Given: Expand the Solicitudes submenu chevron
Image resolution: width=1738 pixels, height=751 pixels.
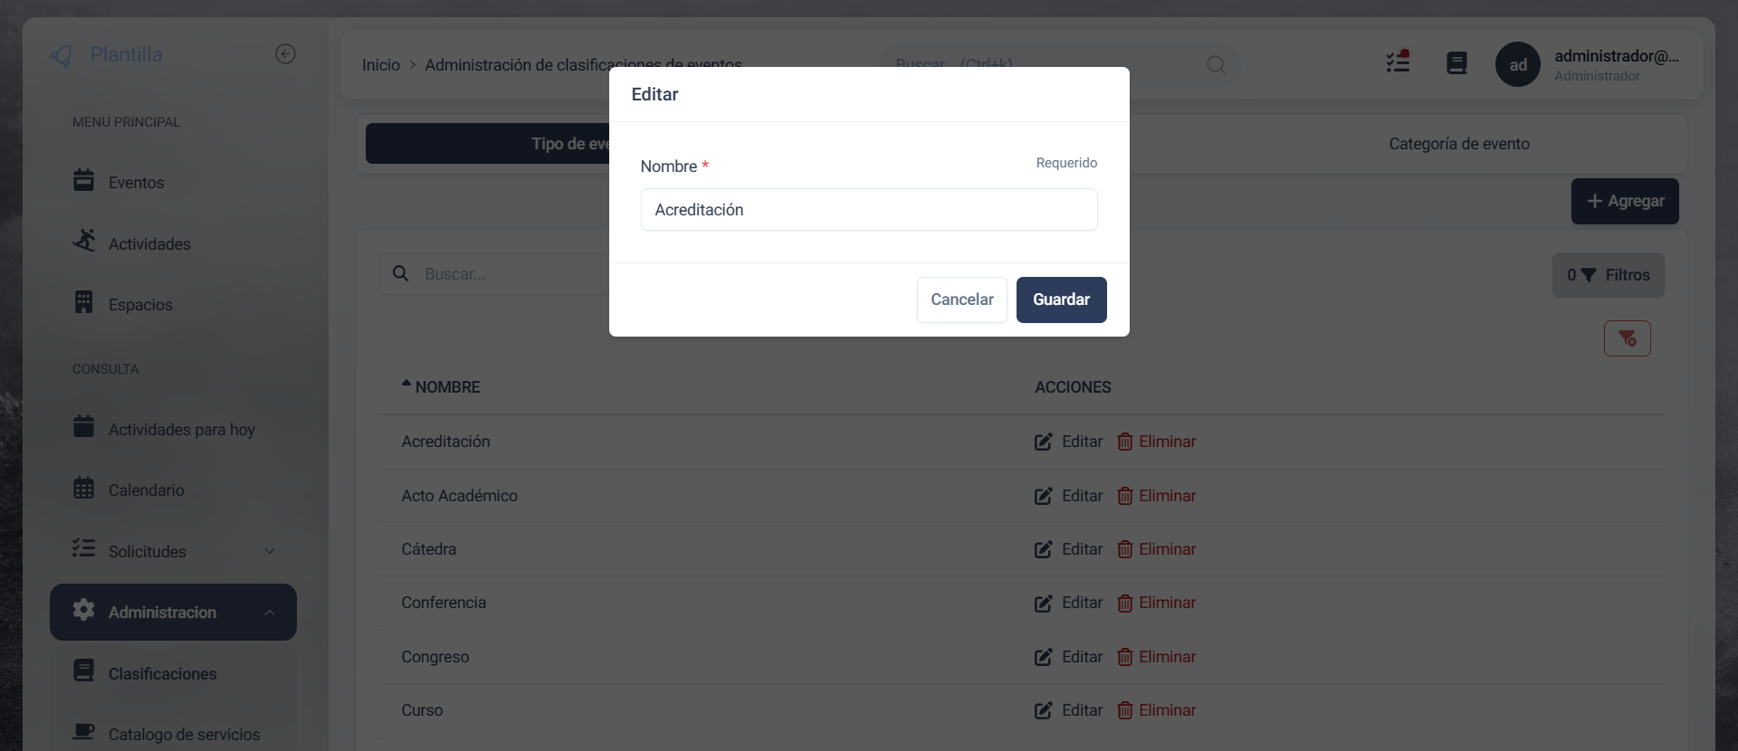Looking at the screenshot, I should click(269, 551).
